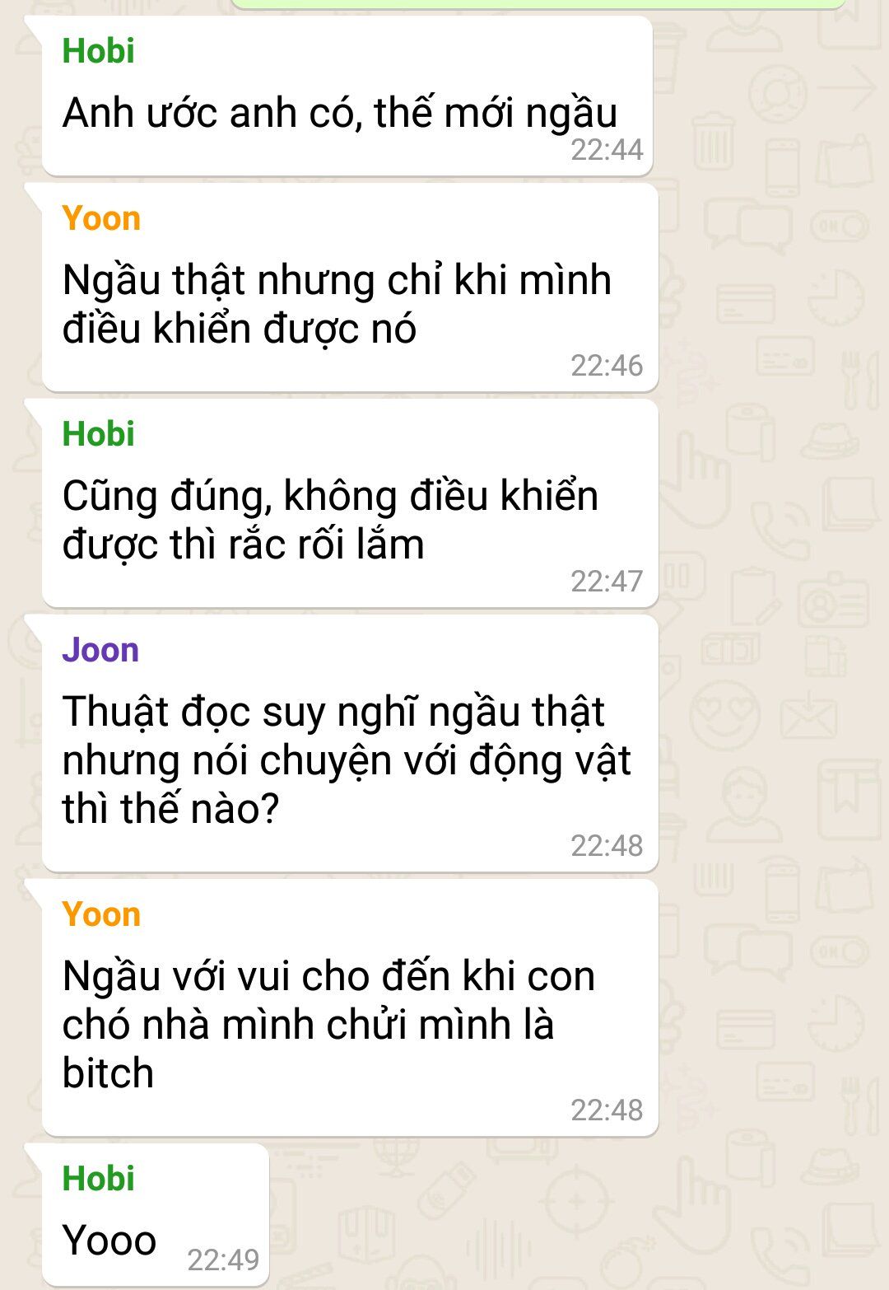
Task: Select the 'Yooo' message bubble
Action: pyautogui.click(x=156, y=1214)
